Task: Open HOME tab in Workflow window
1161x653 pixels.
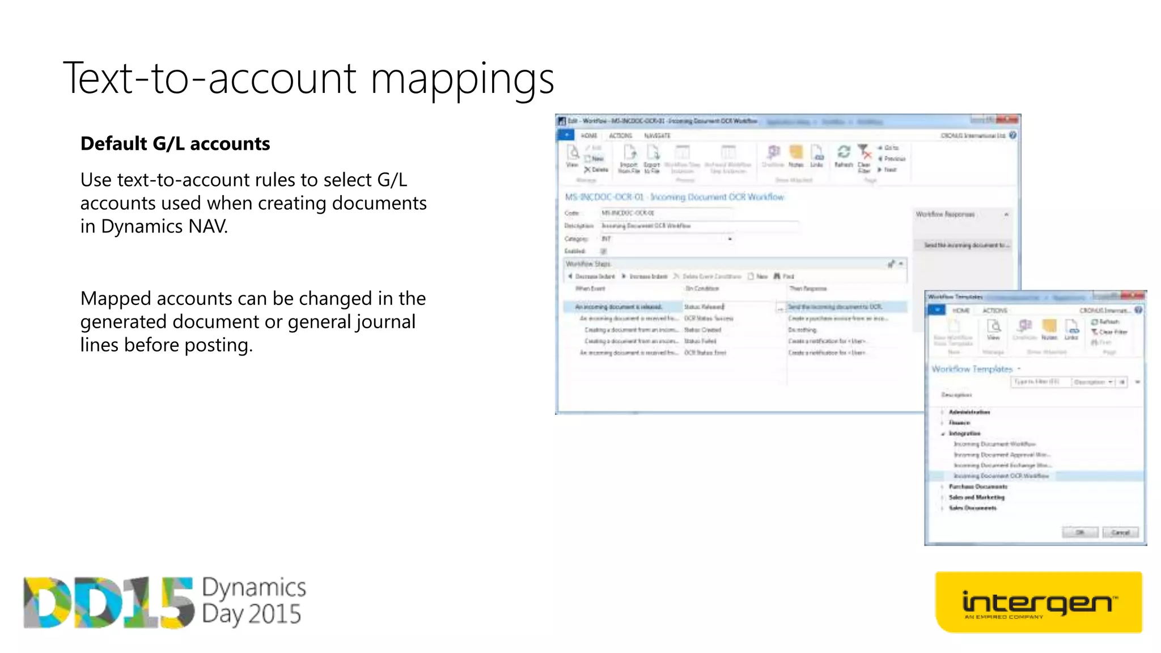Action: click(589, 136)
